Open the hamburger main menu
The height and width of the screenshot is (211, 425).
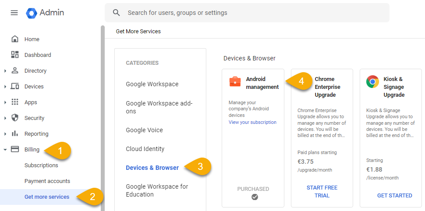14,13
